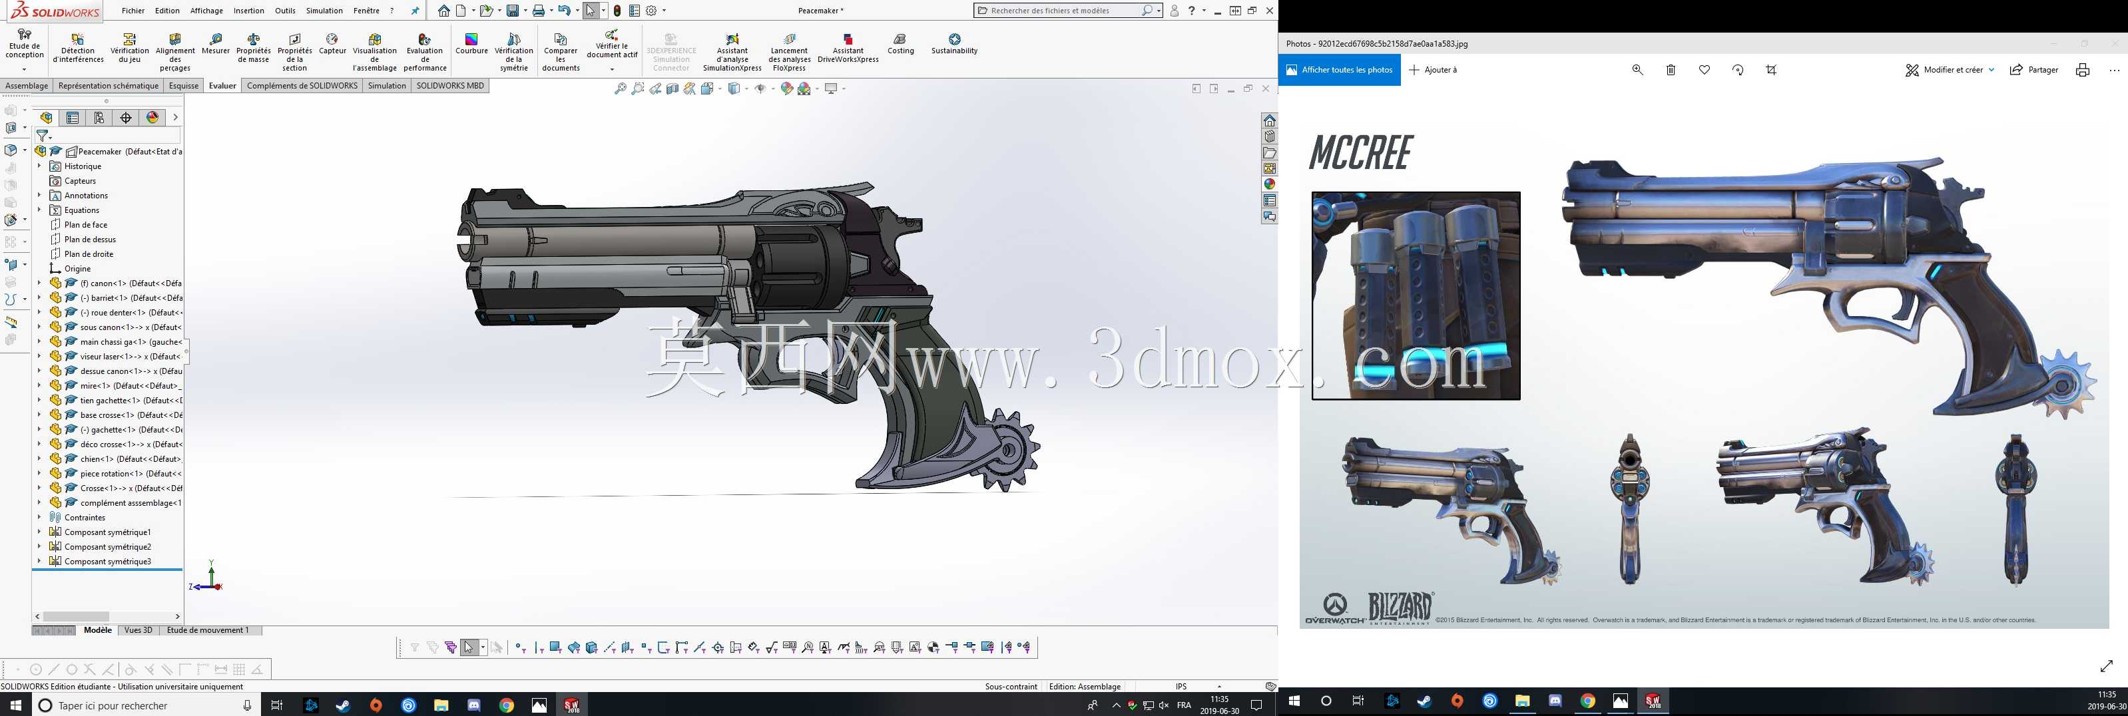Screen dimensions: 2128x716
Task: Open the Sustainability tool
Action: point(954,45)
